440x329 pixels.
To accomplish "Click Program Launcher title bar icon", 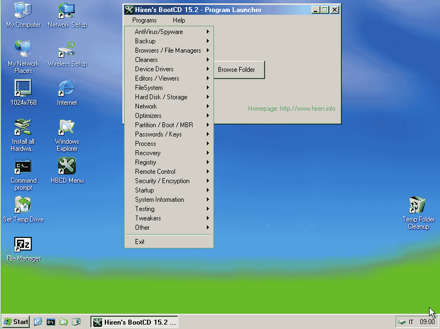I will [x=129, y=10].
